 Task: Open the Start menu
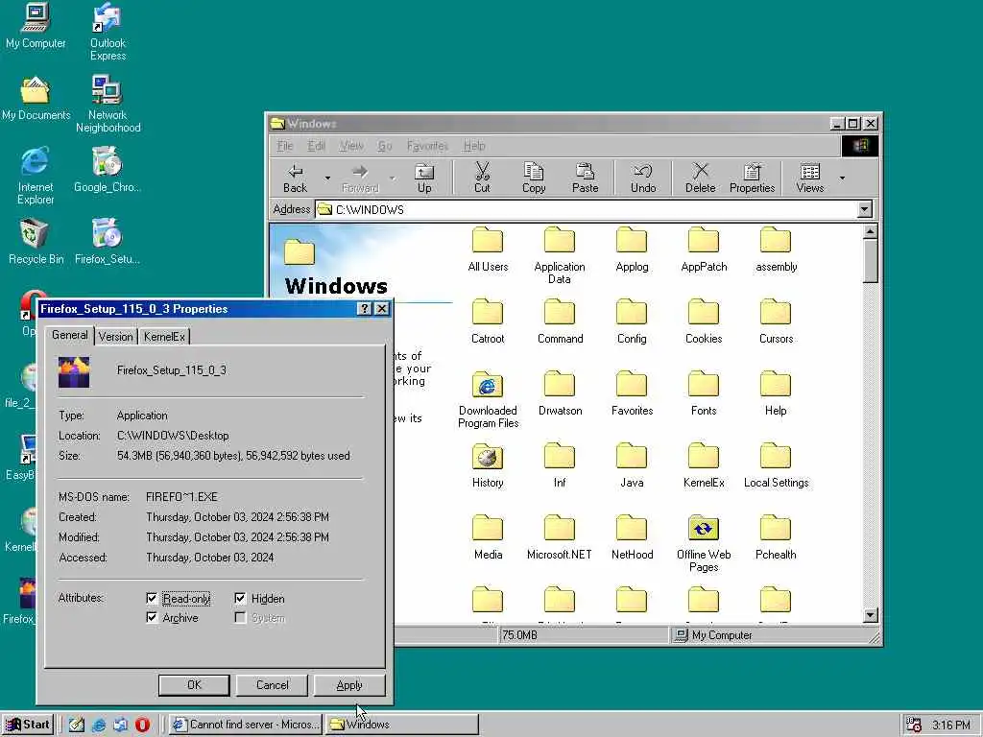click(28, 725)
